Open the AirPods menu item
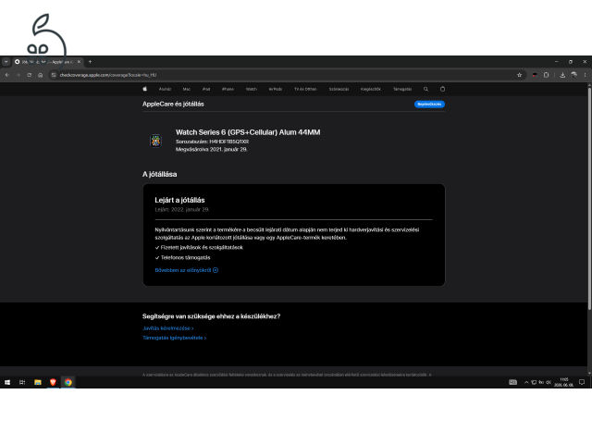The width and height of the screenshot is (592, 444). point(276,89)
